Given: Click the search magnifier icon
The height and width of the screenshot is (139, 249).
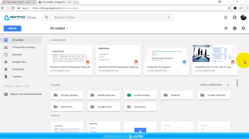Looking at the screenshot, I should (46, 18).
